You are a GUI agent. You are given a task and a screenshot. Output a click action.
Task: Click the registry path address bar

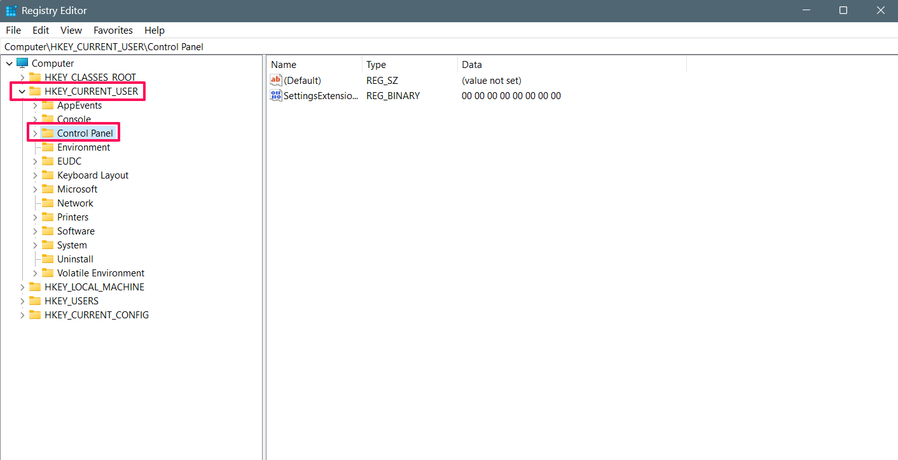[x=445, y=47]
